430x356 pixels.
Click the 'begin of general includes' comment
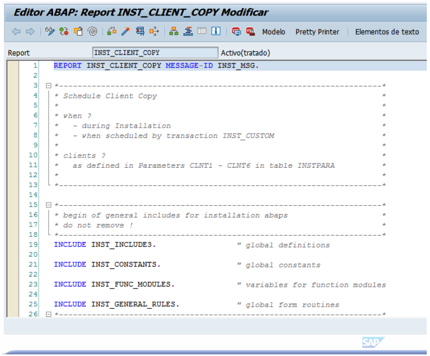(x=175, y=216)
